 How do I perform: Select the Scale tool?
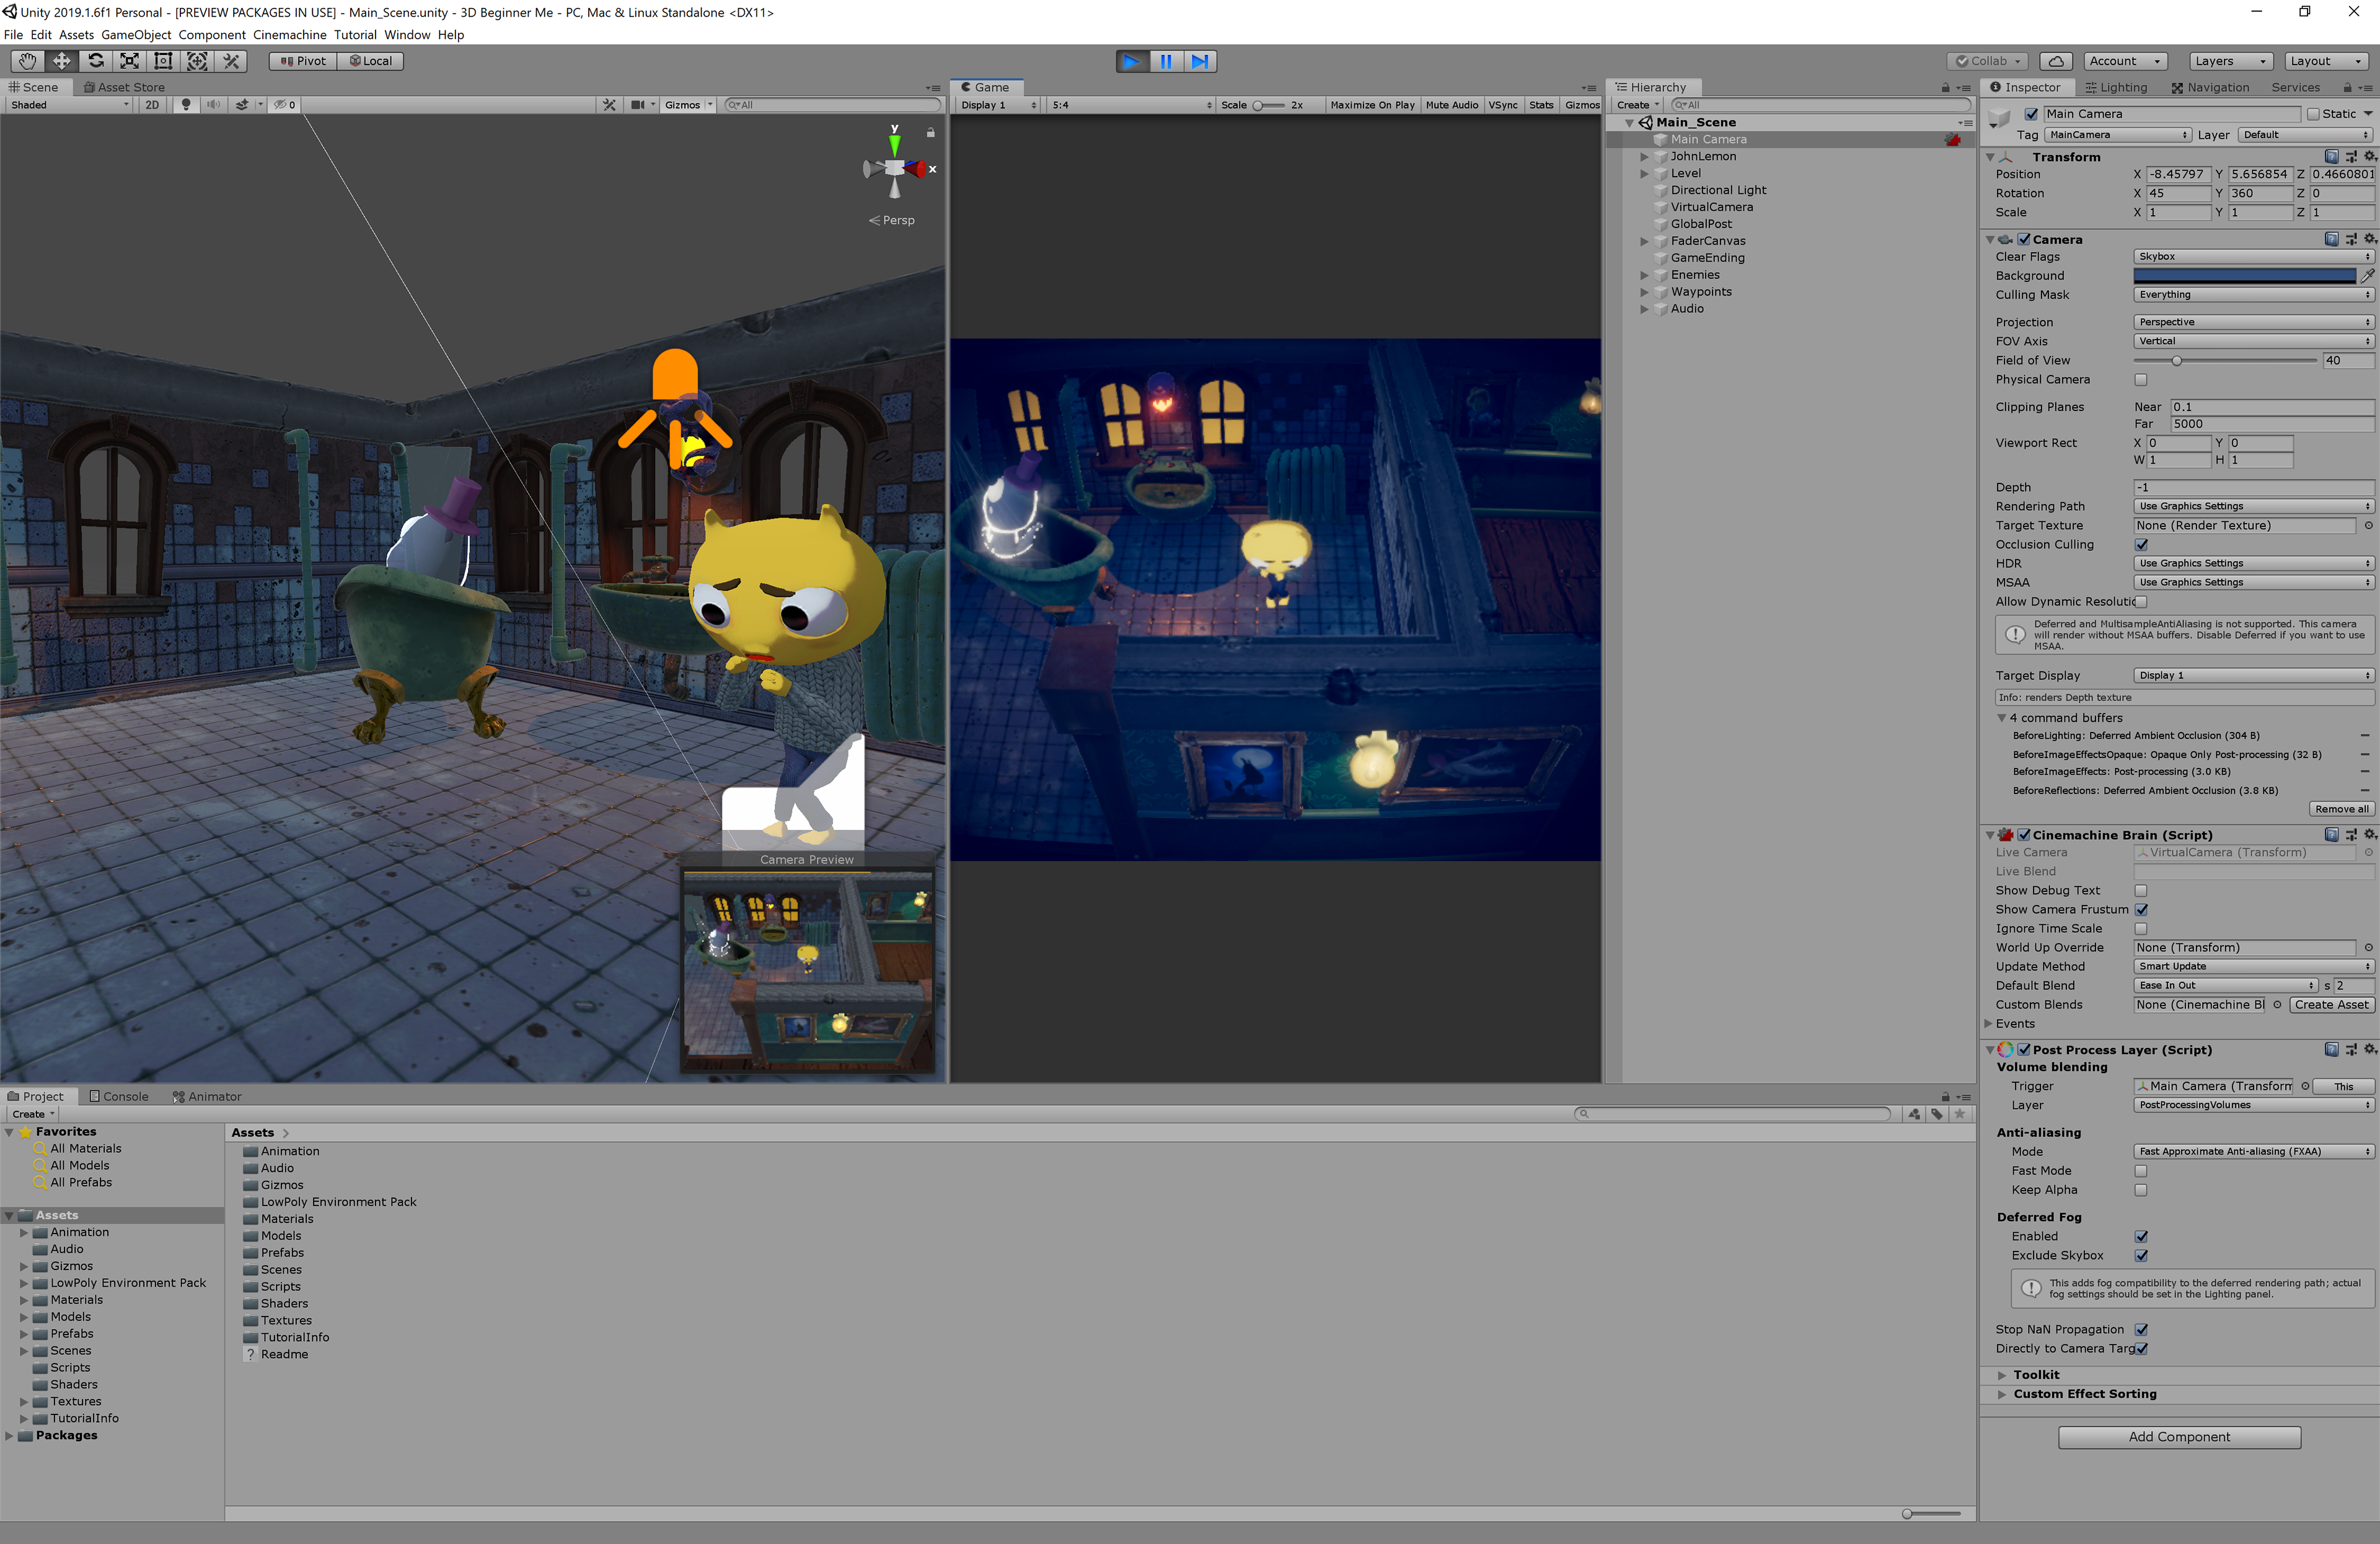coord(129,61)
